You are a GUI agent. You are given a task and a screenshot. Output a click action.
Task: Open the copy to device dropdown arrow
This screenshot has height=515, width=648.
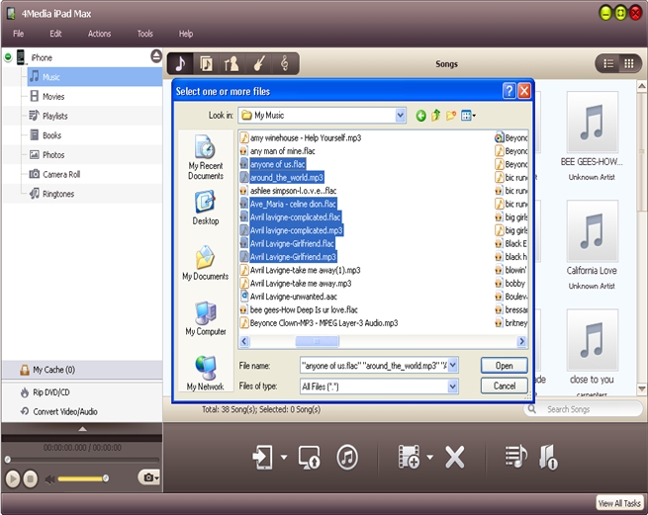coord(284,457)
